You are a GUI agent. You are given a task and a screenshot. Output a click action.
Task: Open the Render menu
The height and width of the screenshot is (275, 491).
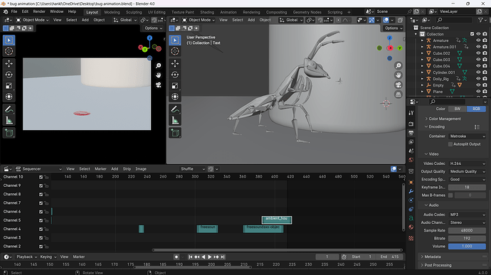click(x=39, y=11)
